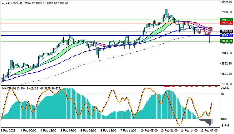This screenshot has width=234, height=134.
Task: Click the 2949.50 price scale value
Action: click(227, 2)
